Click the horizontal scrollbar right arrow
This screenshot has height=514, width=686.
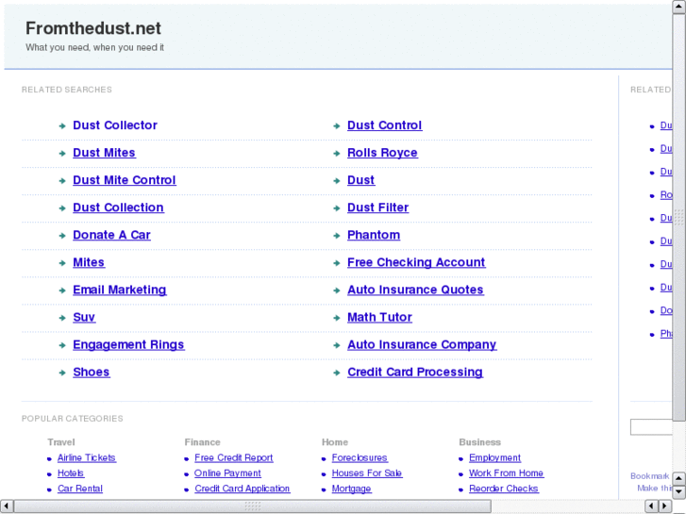coord(664,506)
